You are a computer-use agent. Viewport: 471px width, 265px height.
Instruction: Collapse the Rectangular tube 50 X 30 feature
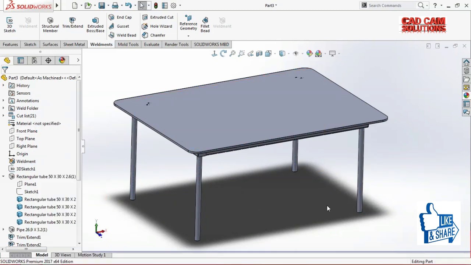click(x=3, y=176)
